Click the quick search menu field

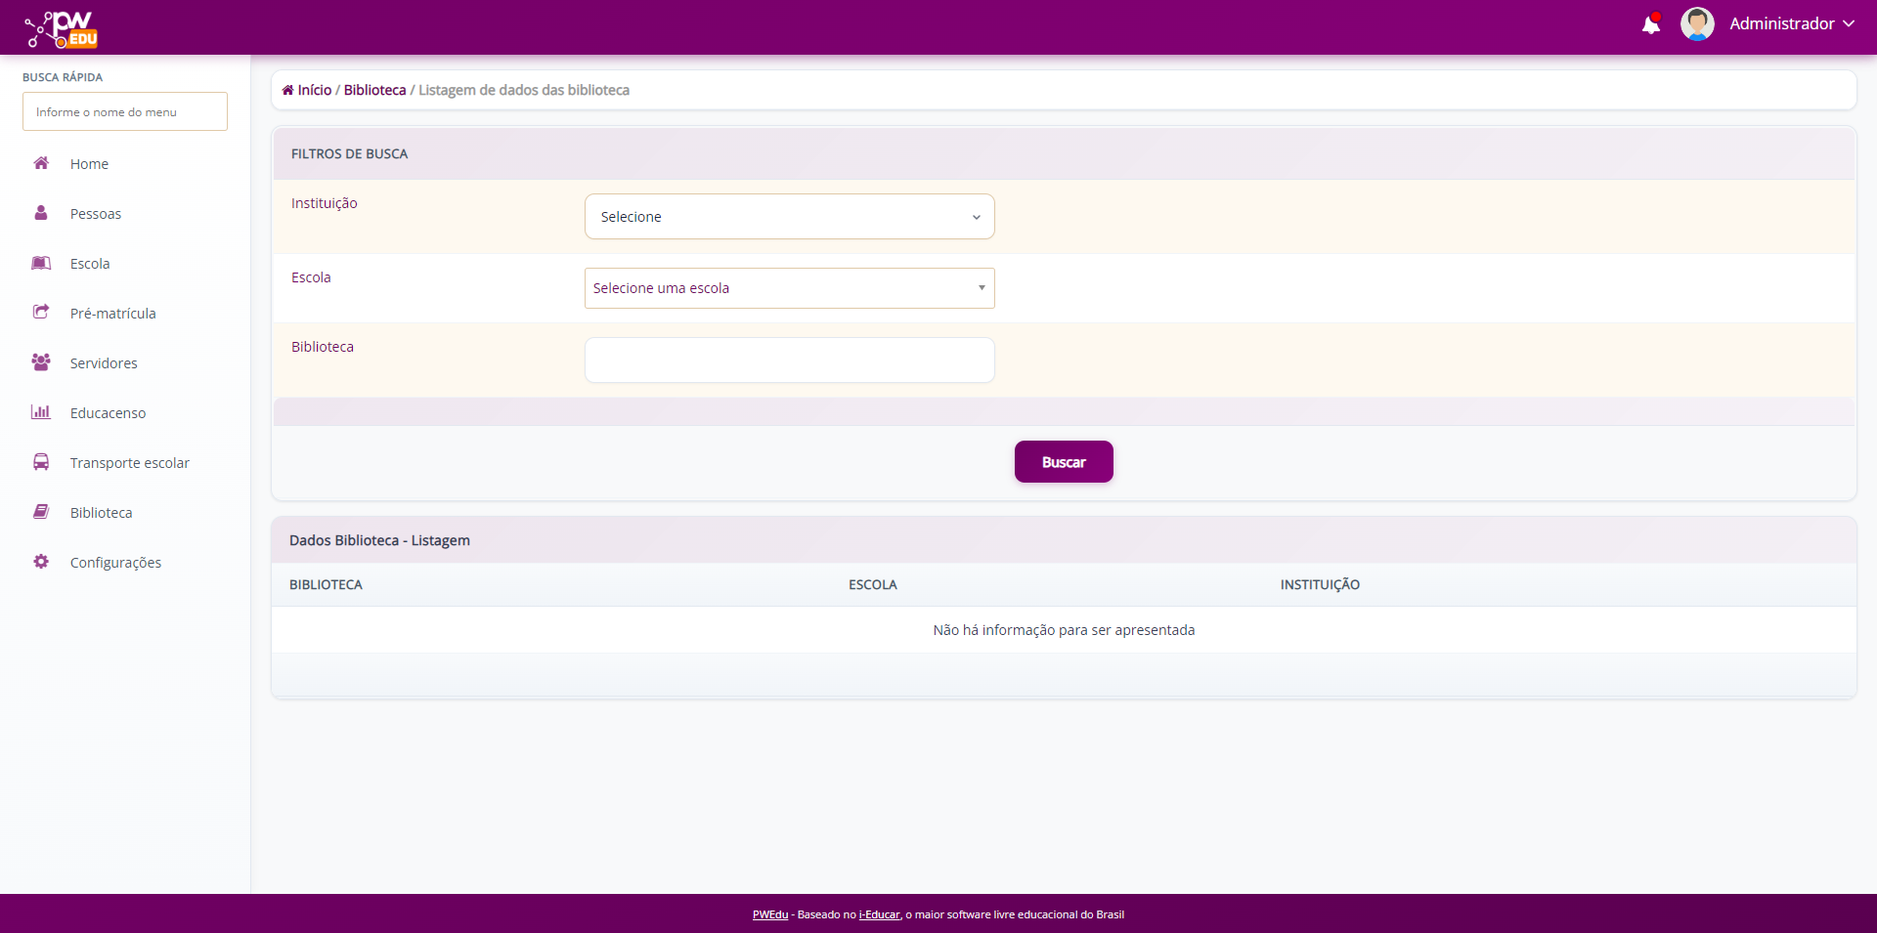pyautogui.click(x=124, y=111)
